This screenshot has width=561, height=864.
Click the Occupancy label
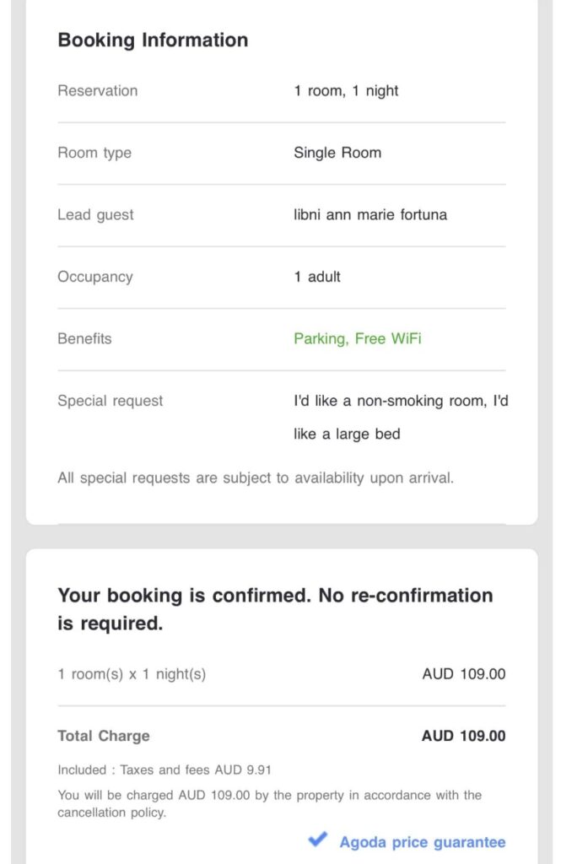point(94,277)
